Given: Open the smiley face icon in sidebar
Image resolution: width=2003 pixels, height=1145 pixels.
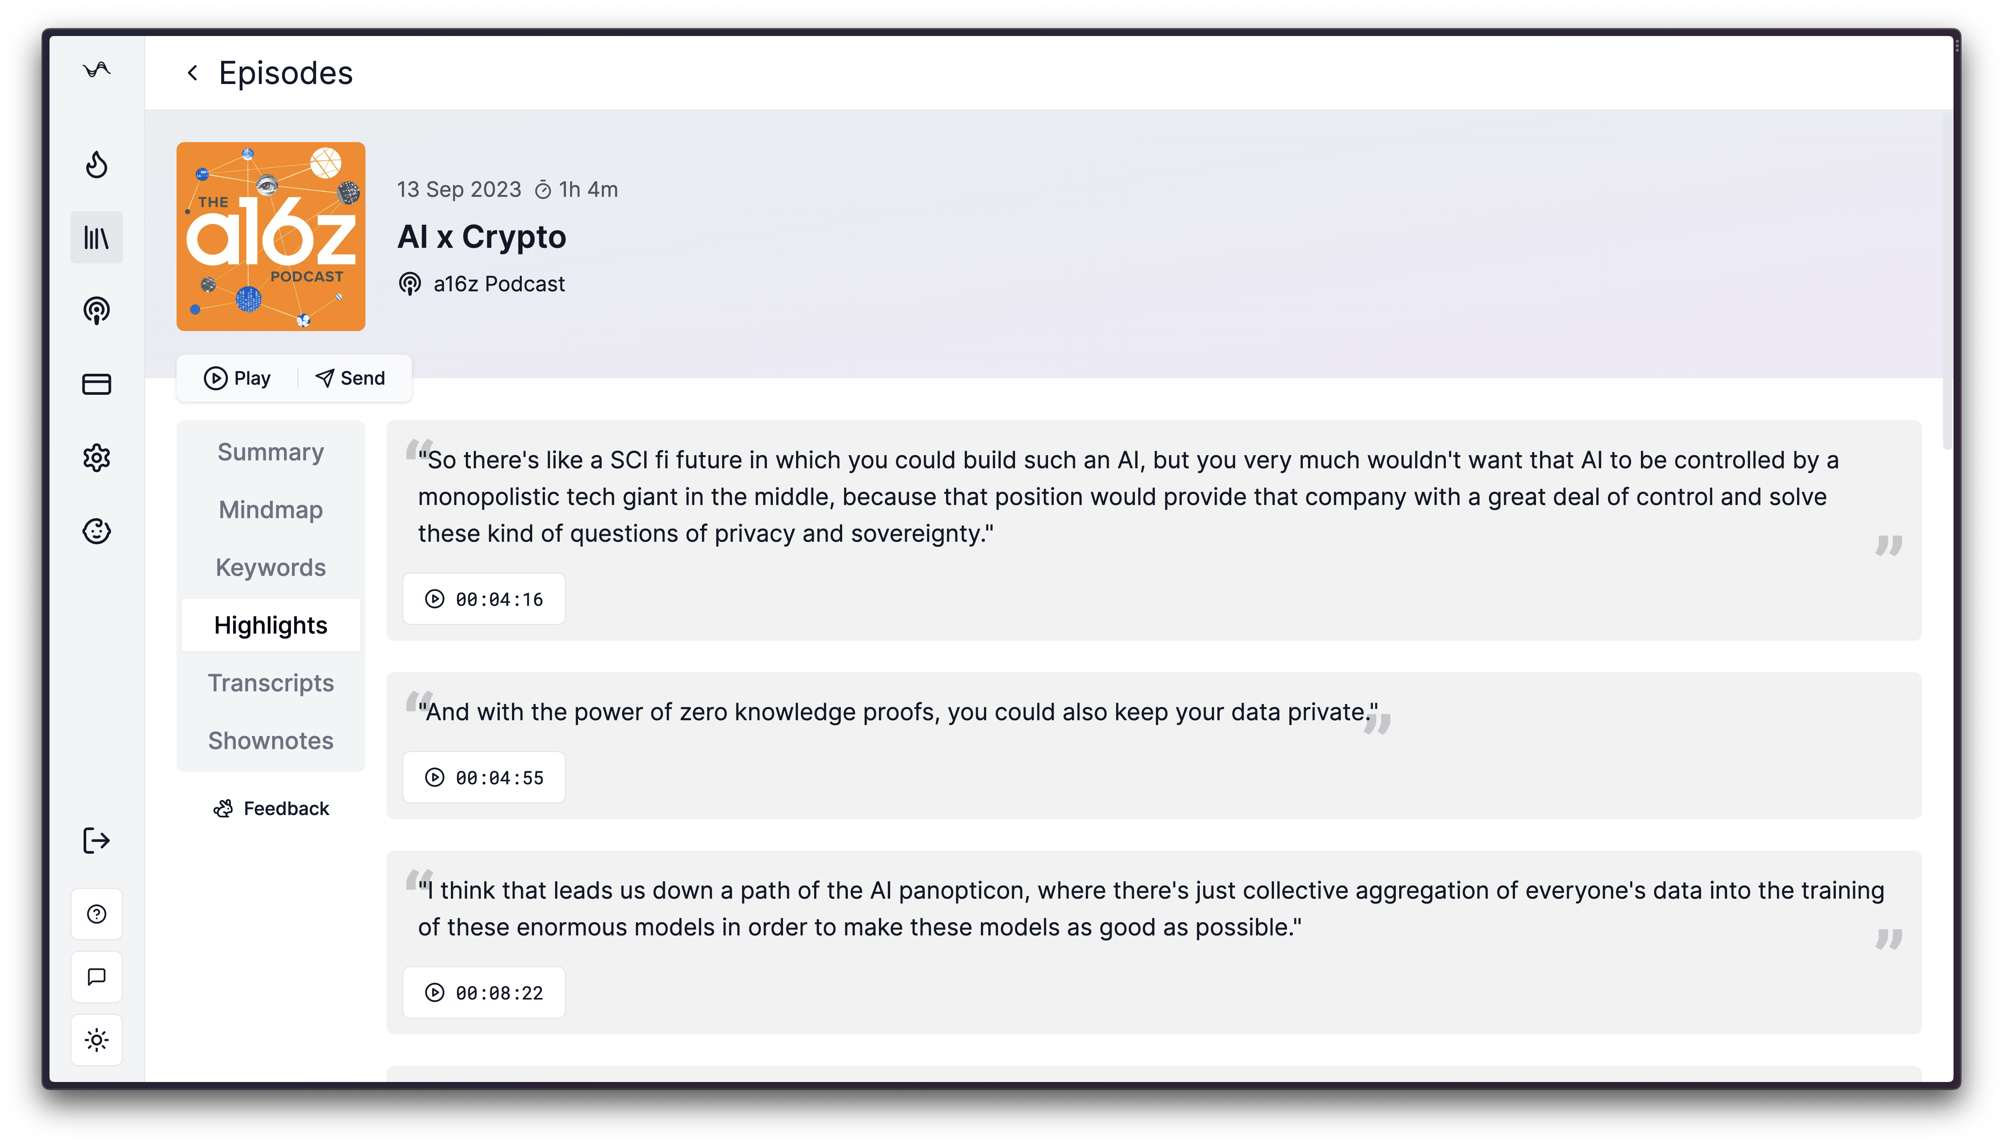Looking at the screenshot, I should [x=97, y=531].
